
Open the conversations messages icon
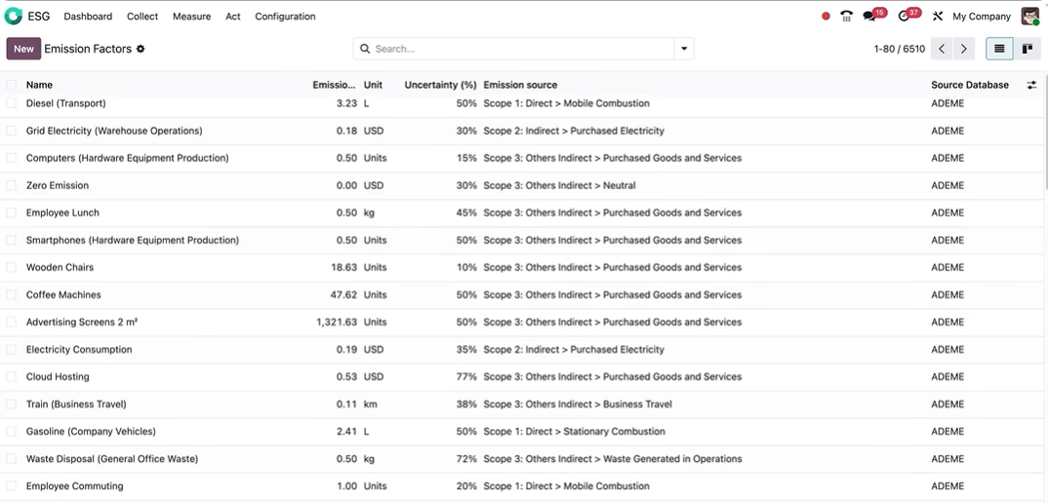click(869, 17)
